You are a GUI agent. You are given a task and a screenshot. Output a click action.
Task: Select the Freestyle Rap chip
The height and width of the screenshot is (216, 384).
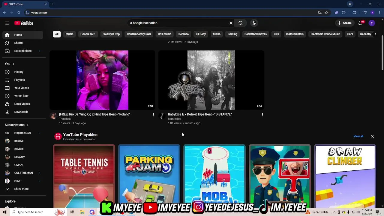pyautogui.click(x=111, y=34)
